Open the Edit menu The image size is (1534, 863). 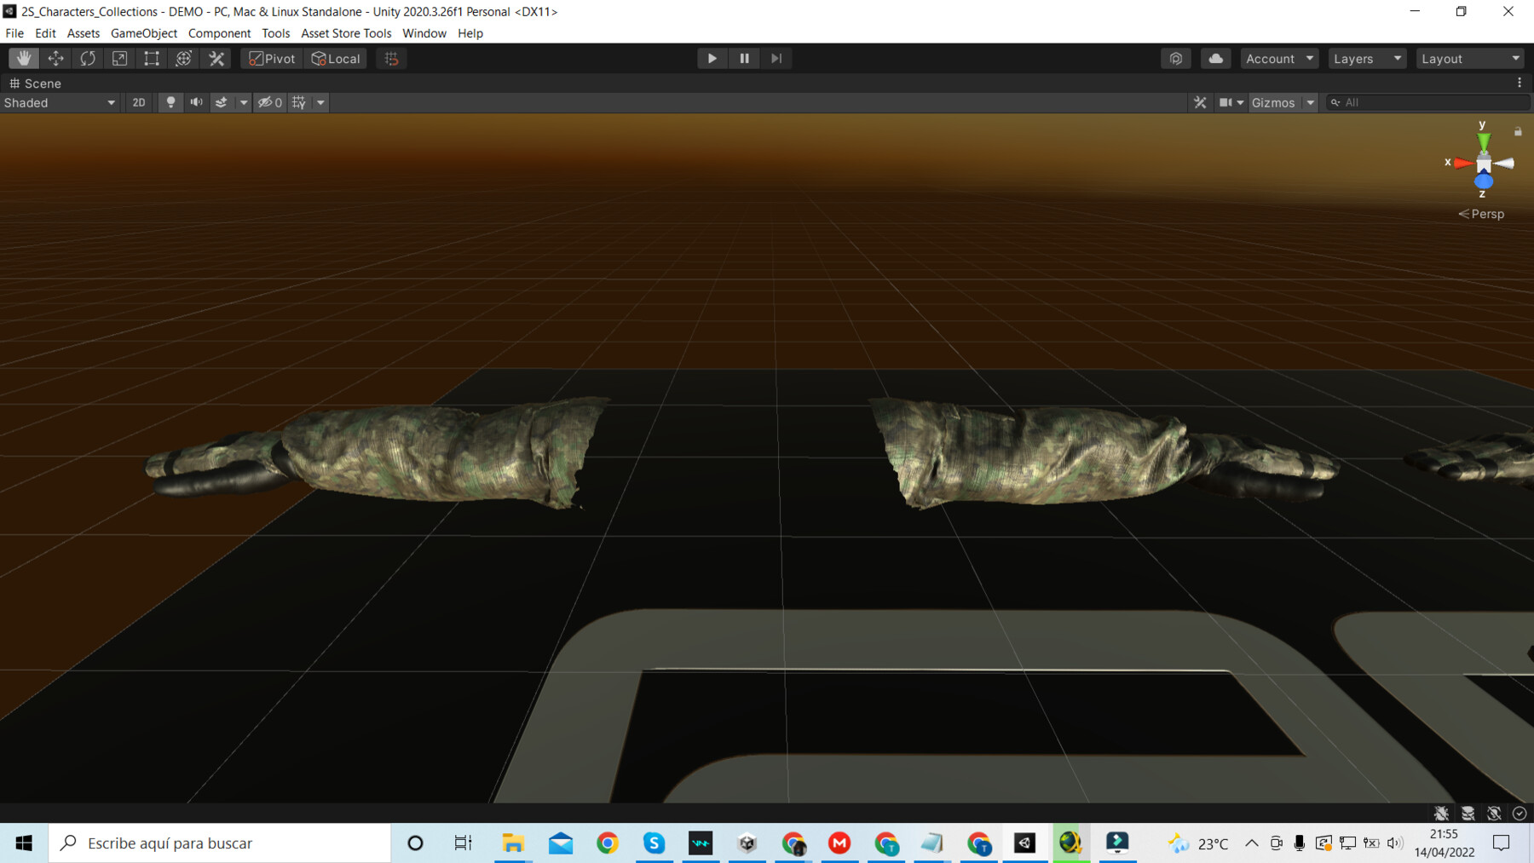(45, 33)
